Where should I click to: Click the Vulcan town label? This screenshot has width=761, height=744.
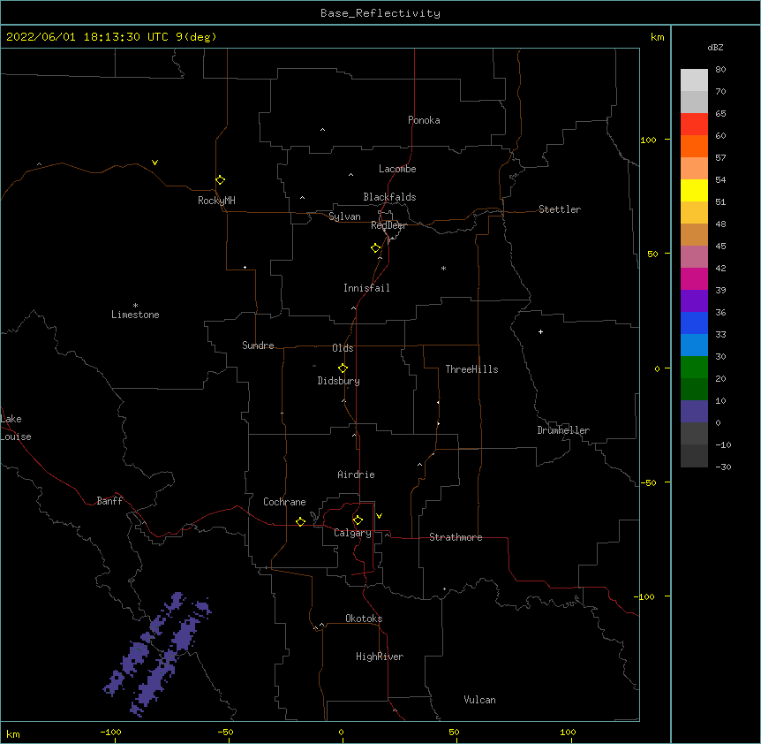click(x=479, y=700)
